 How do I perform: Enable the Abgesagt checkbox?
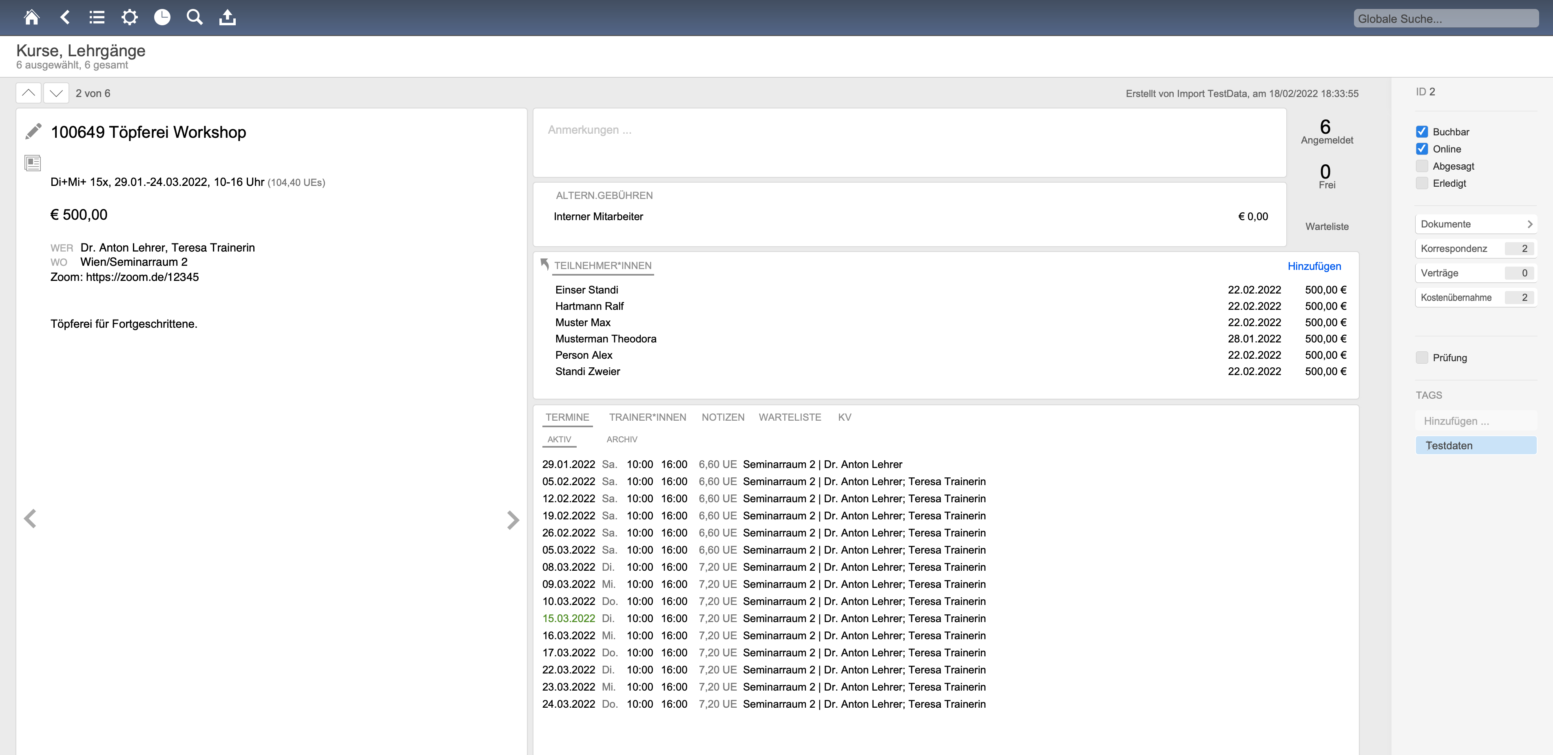[x=1422, y=166]
